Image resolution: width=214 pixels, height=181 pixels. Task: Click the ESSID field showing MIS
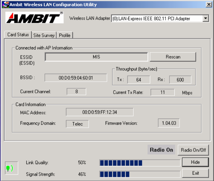coord(96,57)
